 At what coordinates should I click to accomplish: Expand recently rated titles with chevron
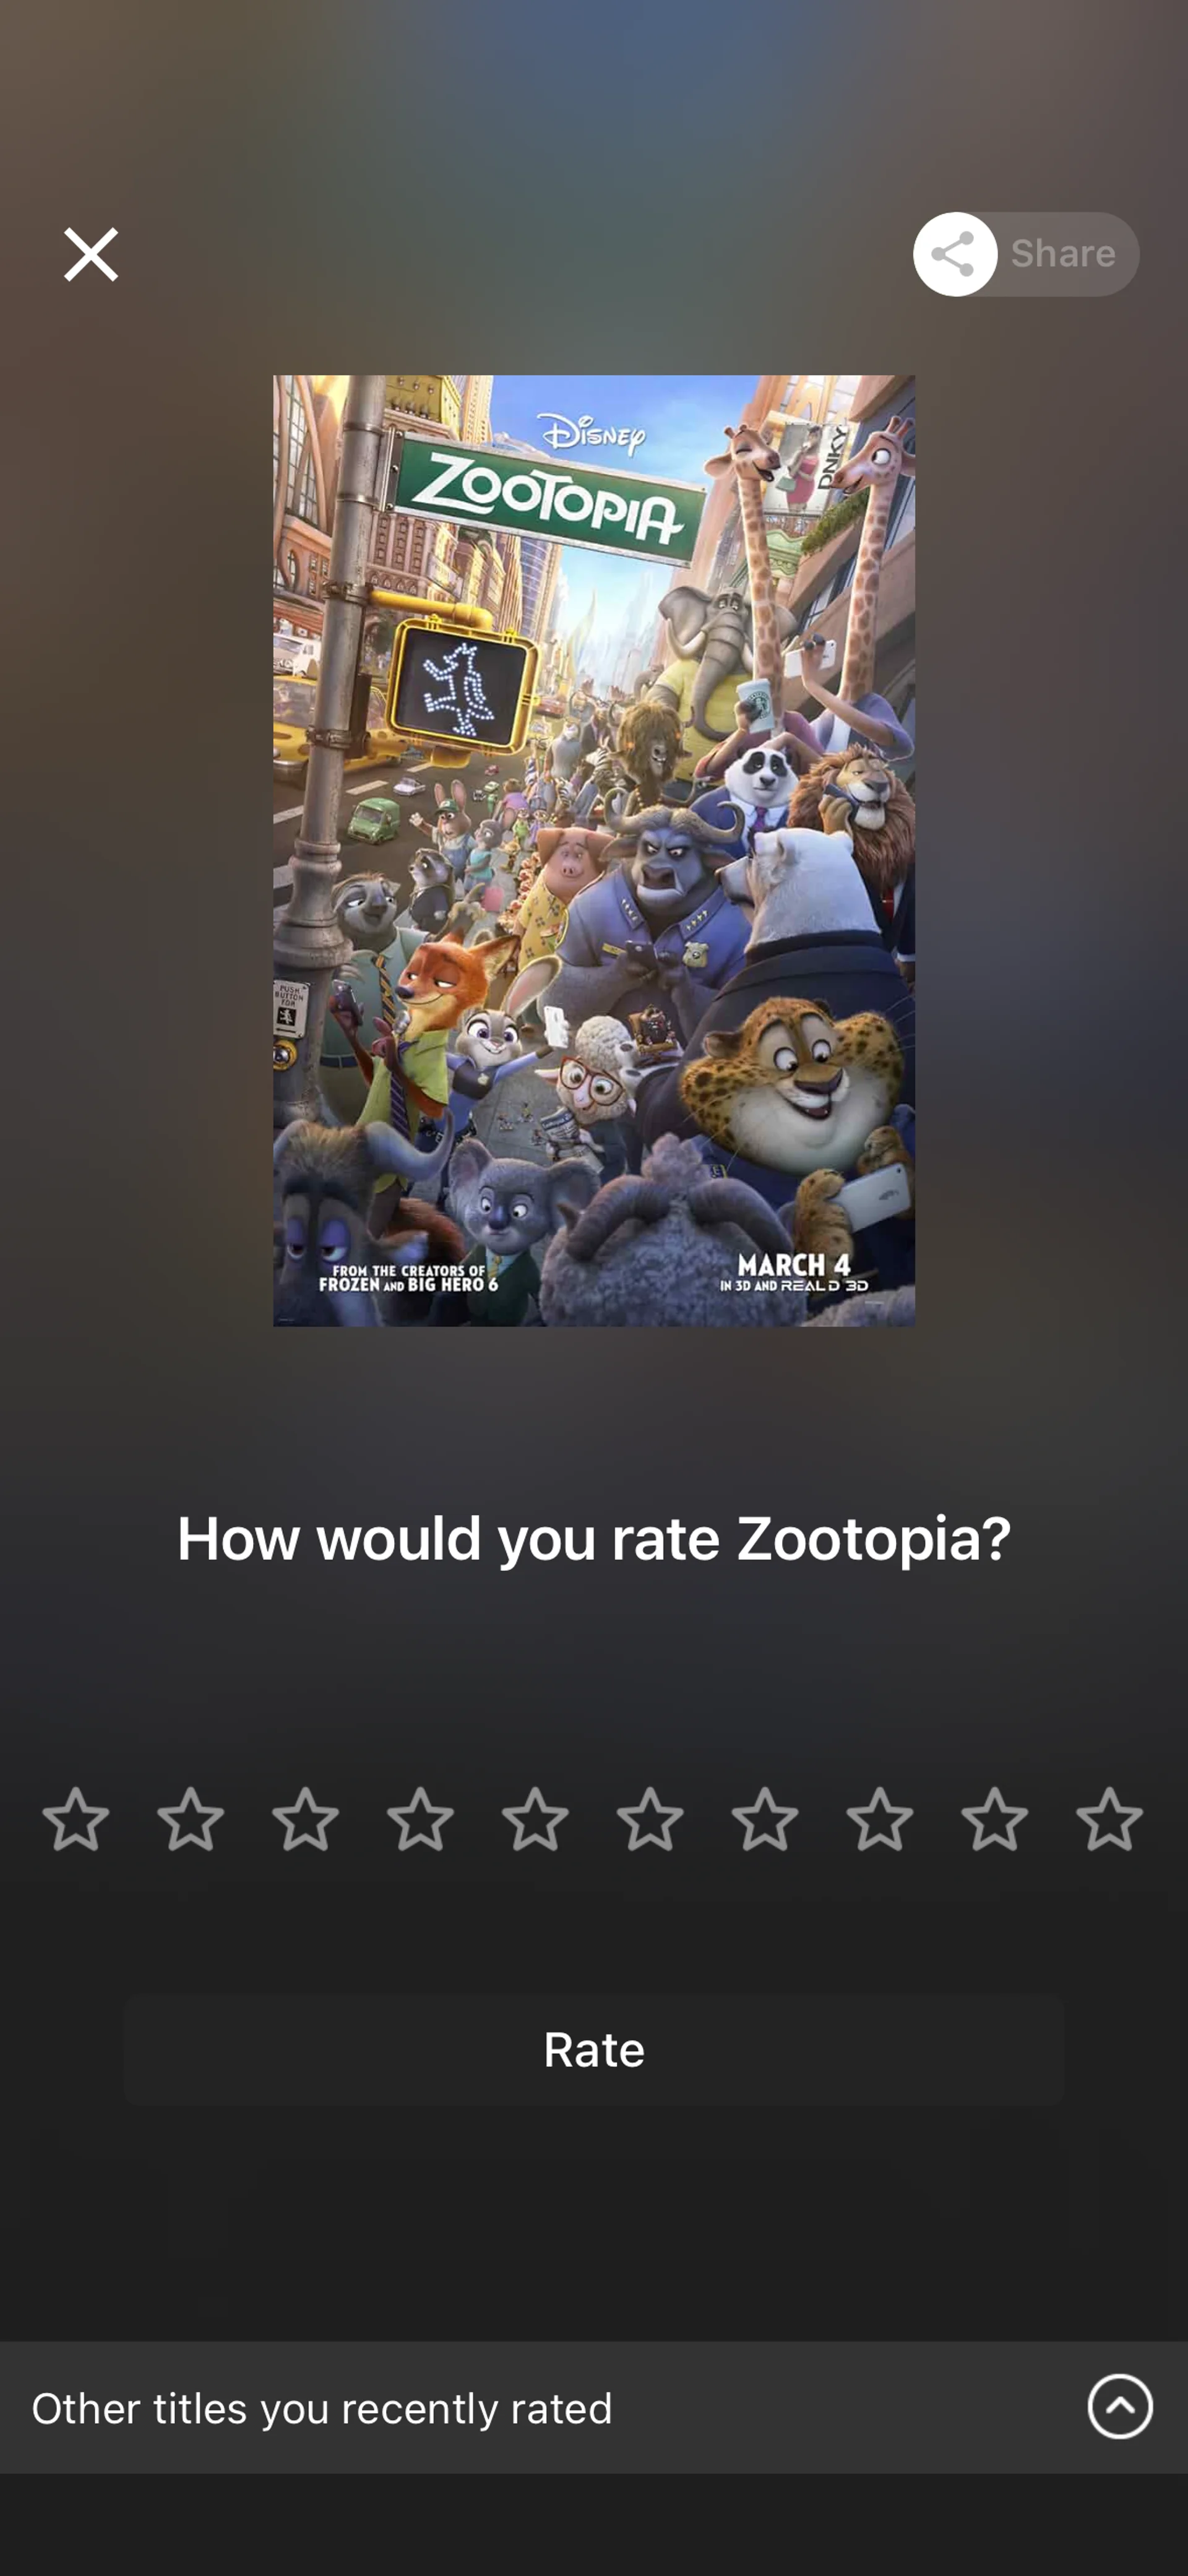pos(1120,2407)
